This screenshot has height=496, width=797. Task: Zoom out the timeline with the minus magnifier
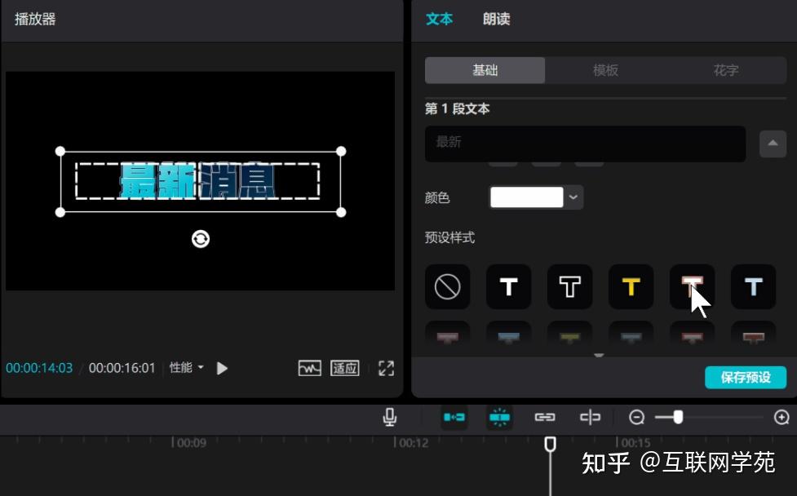coord(637,417)
